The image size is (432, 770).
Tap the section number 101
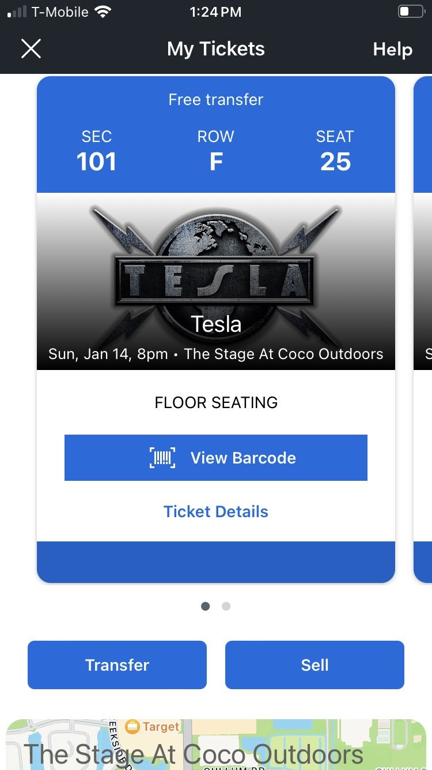point(96,162)
